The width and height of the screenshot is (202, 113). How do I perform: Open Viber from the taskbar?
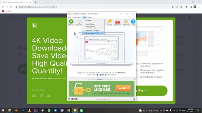[x=62, y=110]
